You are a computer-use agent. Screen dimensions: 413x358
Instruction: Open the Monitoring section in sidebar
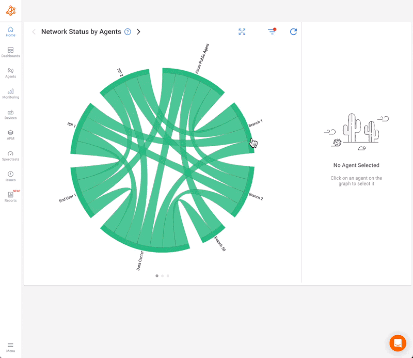[10, 94]
